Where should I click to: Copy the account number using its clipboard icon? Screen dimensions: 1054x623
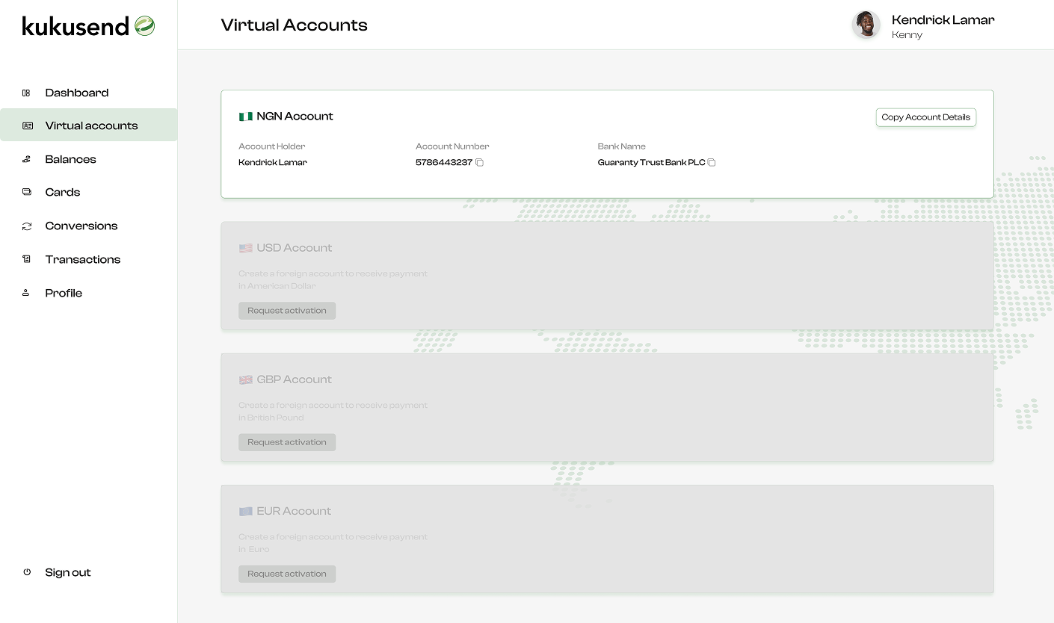[x=479, y=162]
